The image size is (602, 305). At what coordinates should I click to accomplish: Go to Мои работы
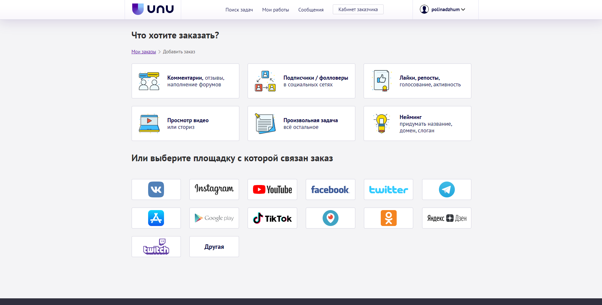point(276,10)
